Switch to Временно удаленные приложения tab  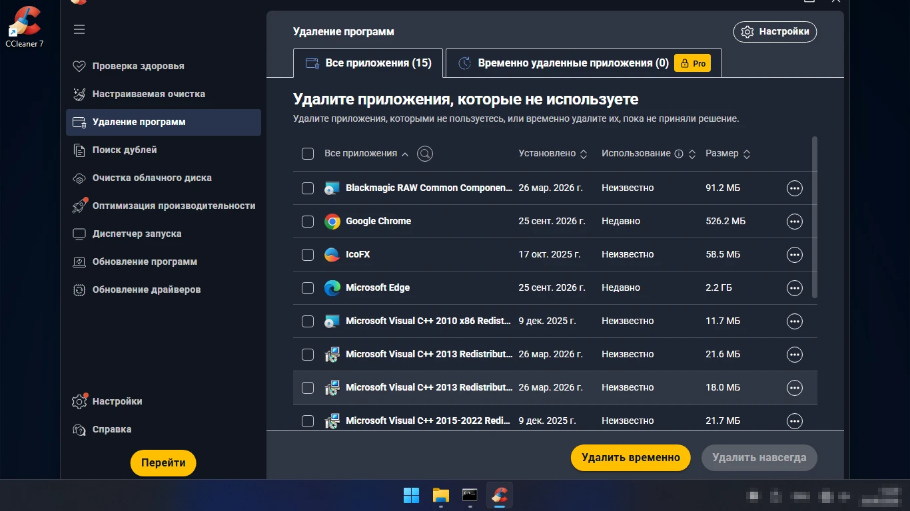pos(584,63)
